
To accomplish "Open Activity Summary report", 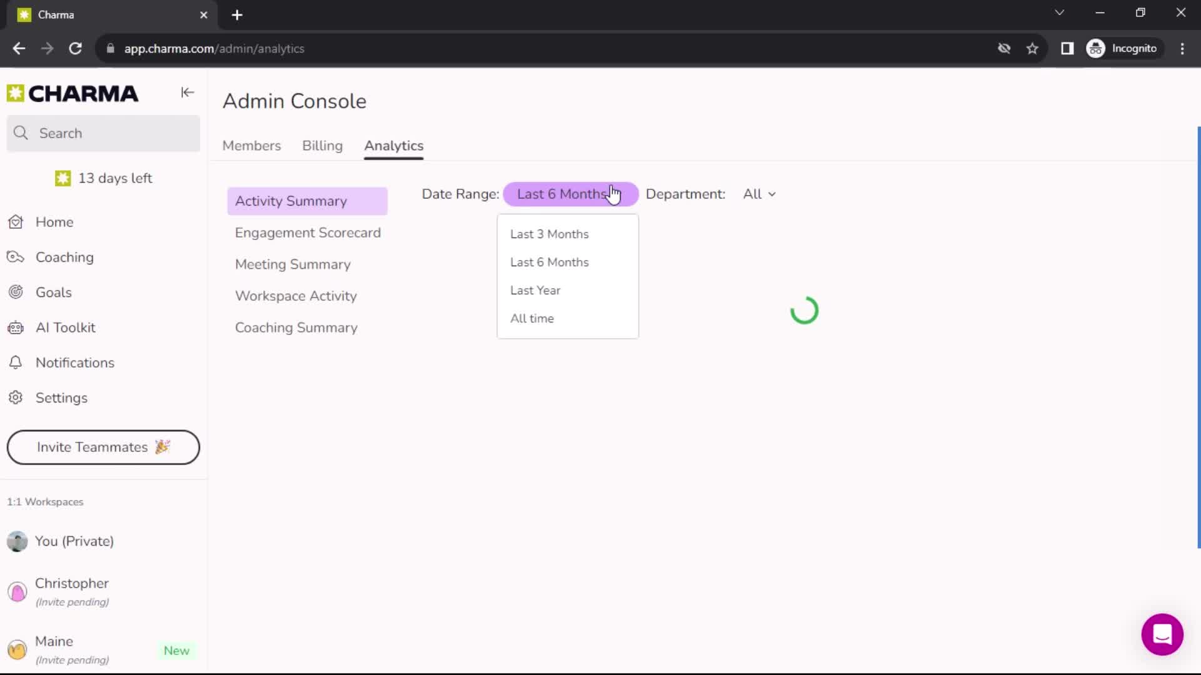I will [x=307, y=201].
